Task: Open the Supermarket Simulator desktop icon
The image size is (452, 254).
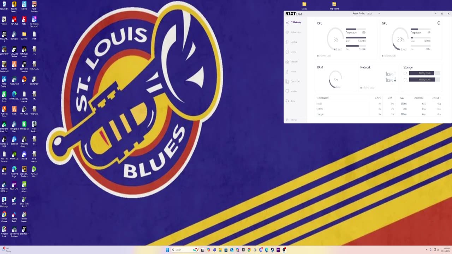Action: click(x=14, y=231)
